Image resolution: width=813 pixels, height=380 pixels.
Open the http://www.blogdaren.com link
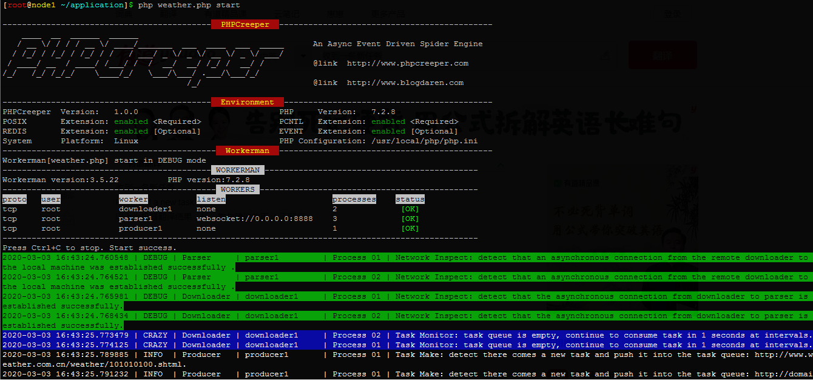405,83
